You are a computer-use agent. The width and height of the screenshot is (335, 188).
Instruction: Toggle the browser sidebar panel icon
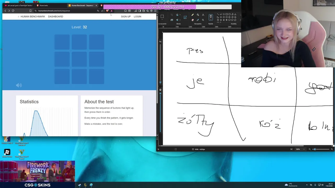coord(139,11)
